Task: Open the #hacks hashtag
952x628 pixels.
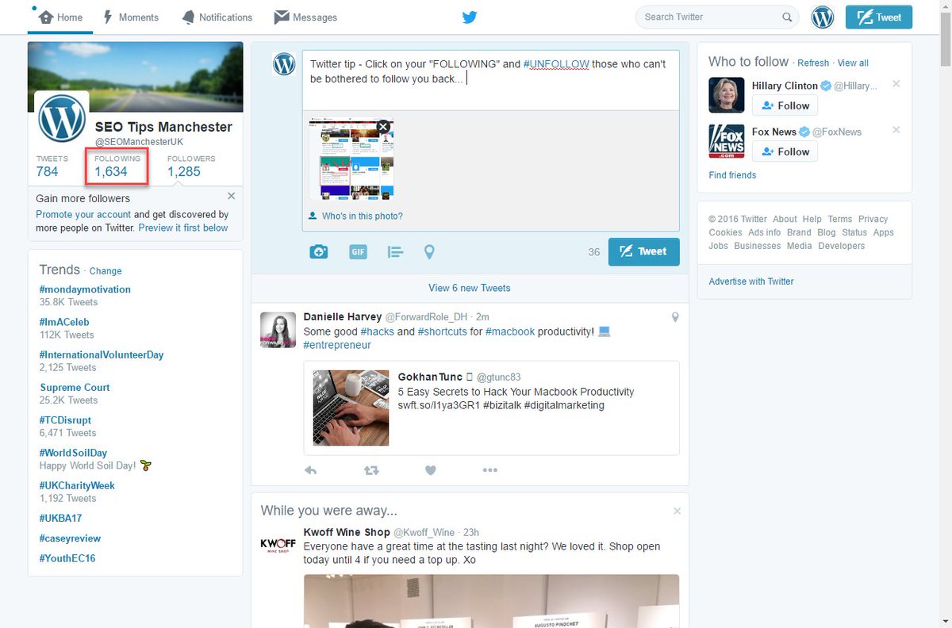Action: point(377,331)
